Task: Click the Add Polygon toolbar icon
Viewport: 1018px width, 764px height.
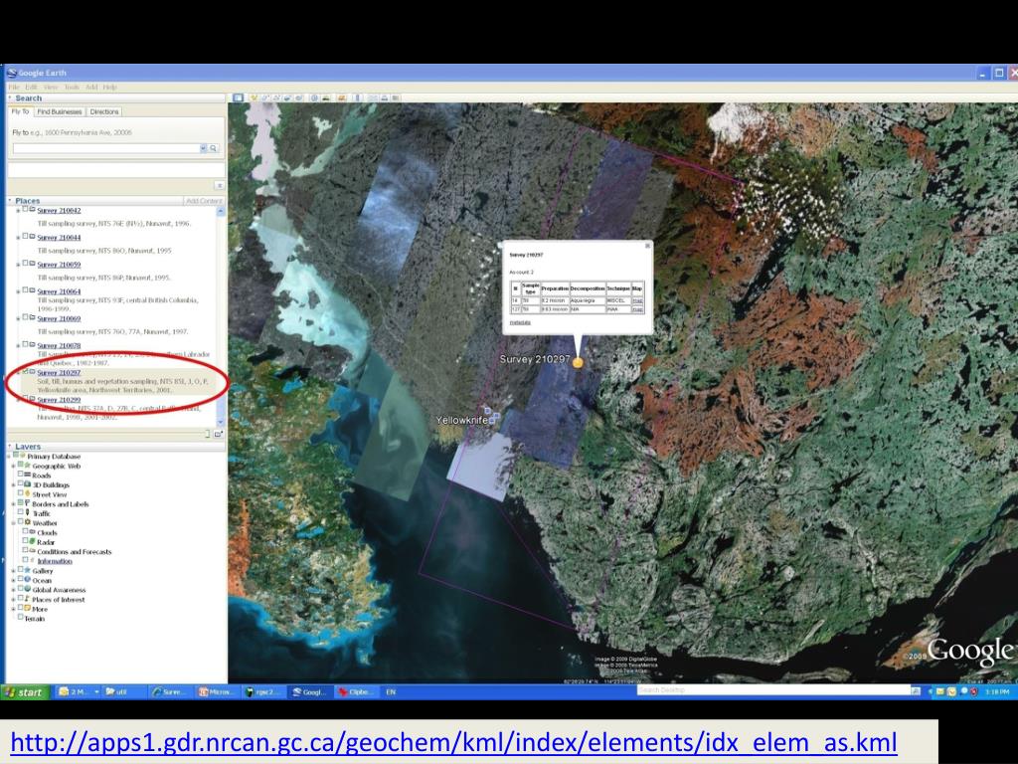Action: (263, 98)
